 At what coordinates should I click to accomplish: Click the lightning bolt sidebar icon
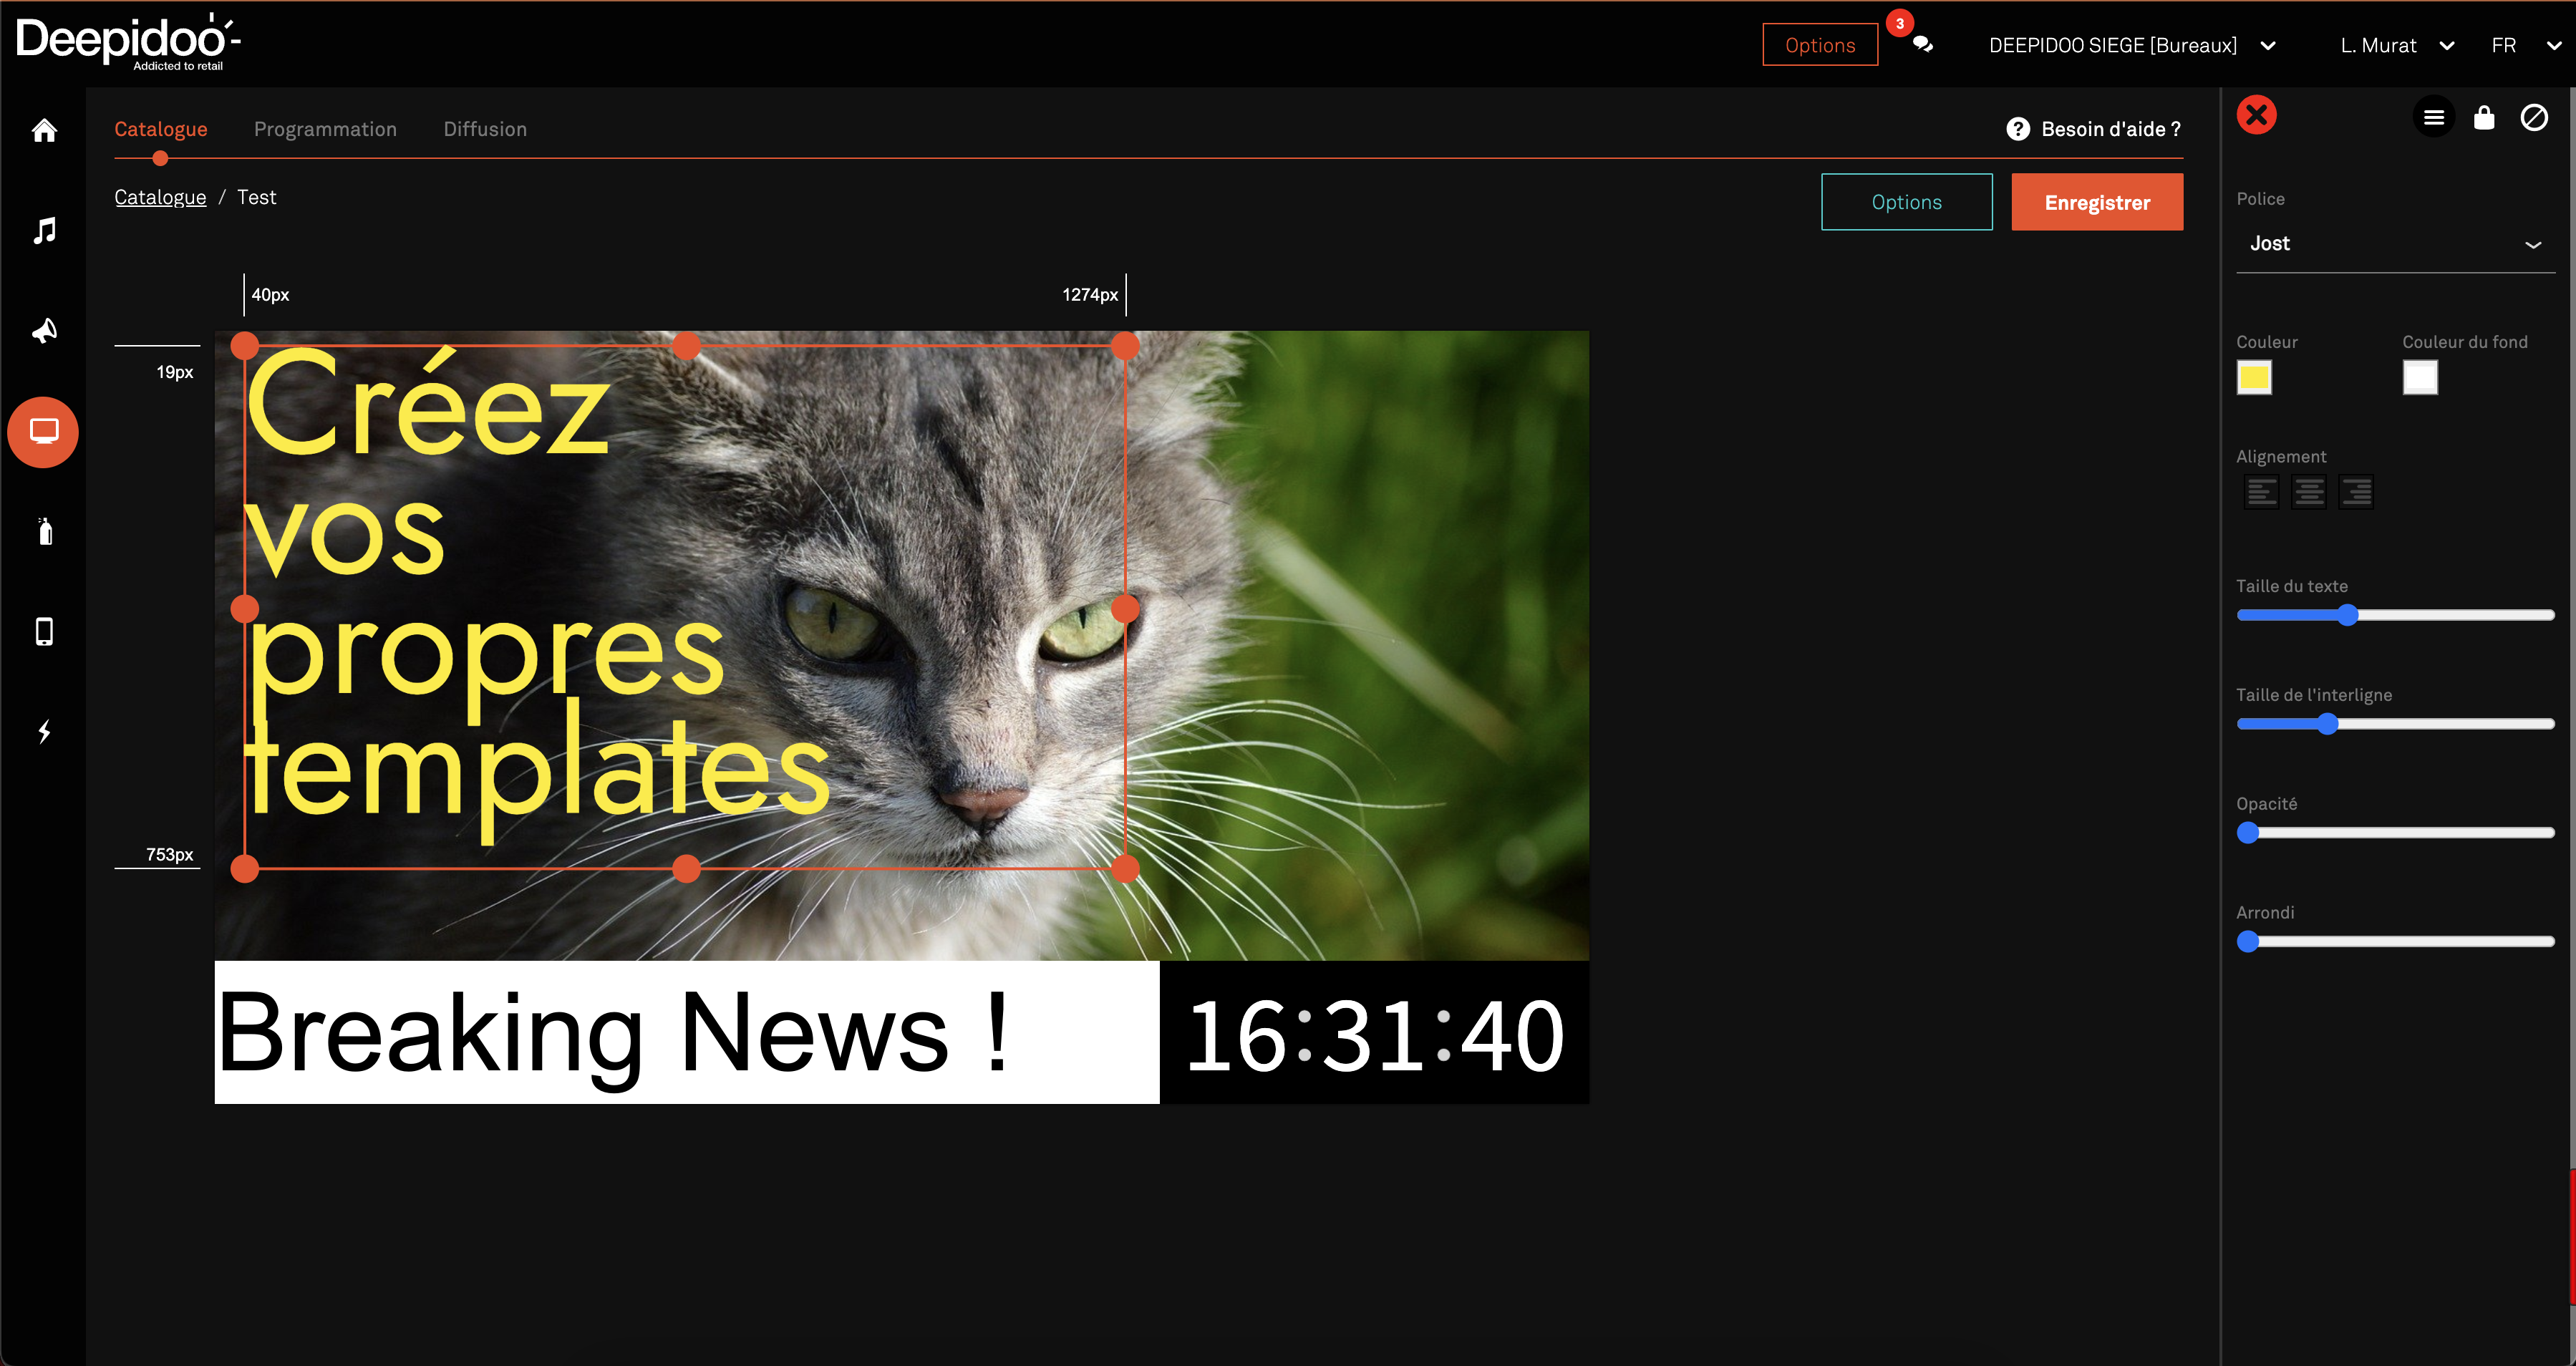pos(44,732)
